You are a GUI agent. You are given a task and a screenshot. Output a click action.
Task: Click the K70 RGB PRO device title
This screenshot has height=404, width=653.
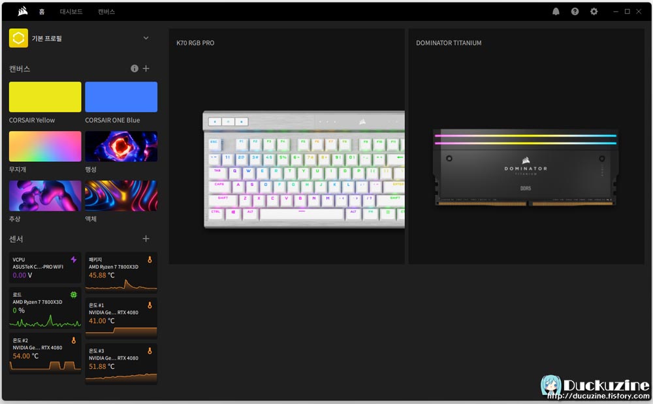coord(195,43)
